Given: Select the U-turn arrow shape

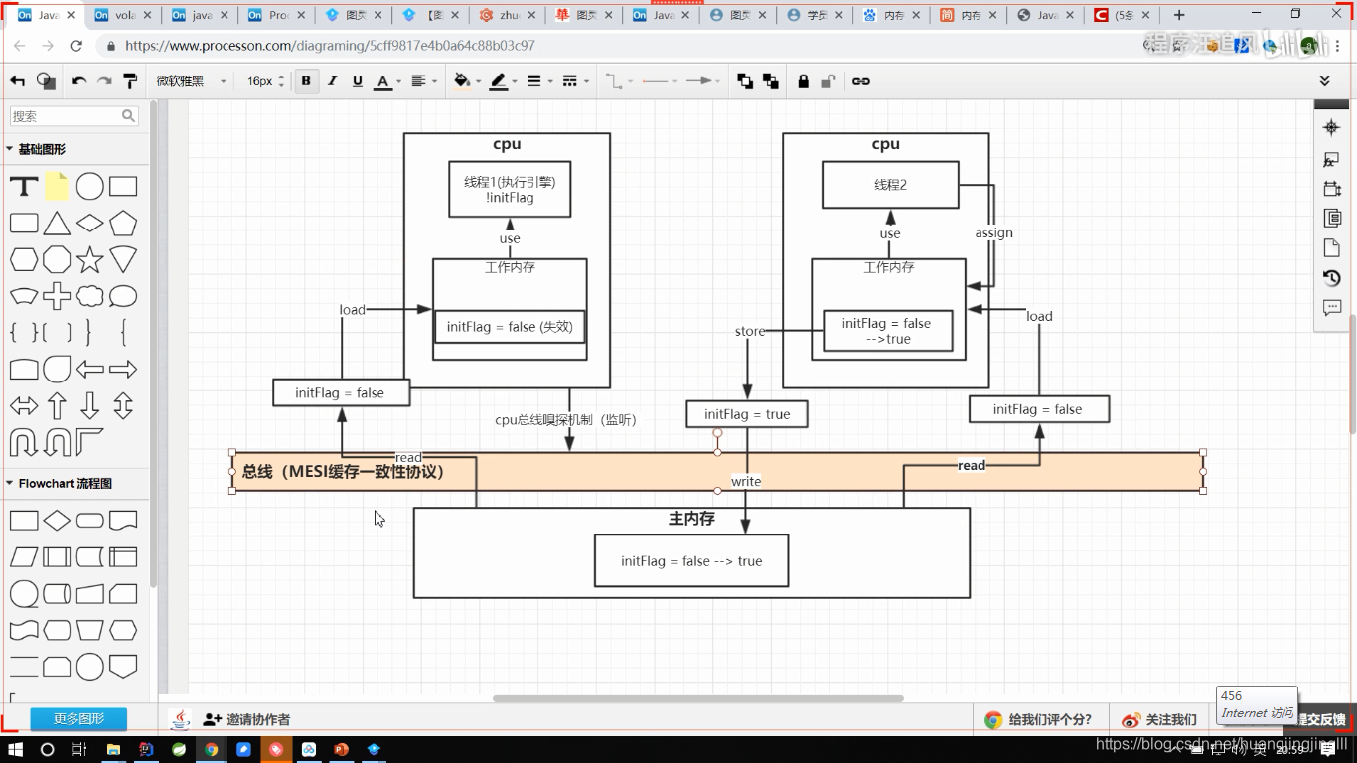Looking at the screenshot, I should (24, 443).
